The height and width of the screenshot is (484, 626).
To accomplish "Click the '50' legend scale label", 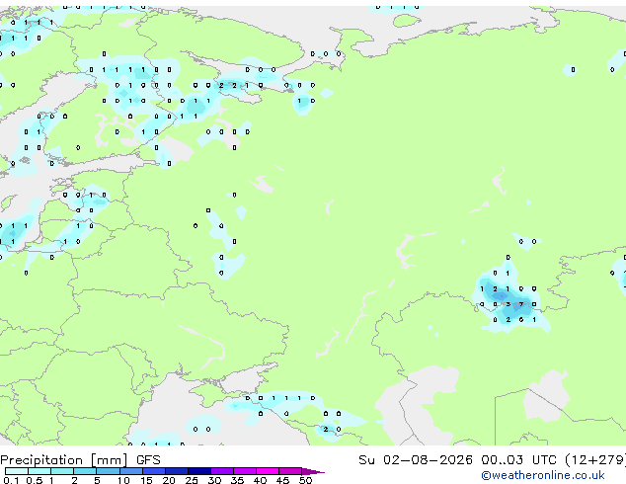I will [x=305, y=480].
